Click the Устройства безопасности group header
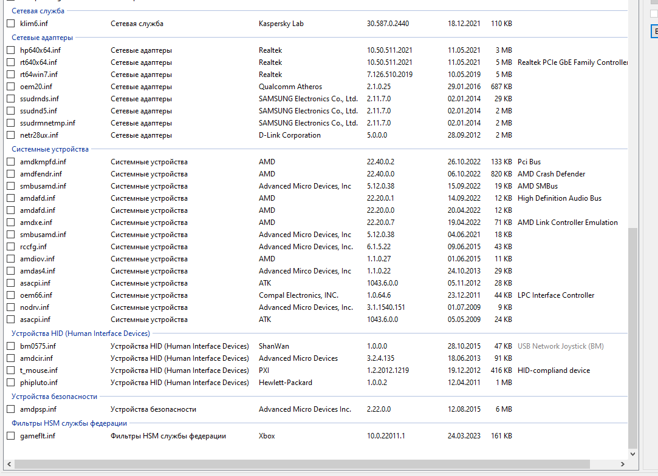Screen dimensions: 658x476 [x=54, y=397]
